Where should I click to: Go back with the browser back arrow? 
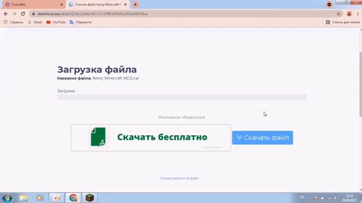(6, 14)
